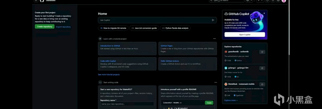
Task: Open the three-dot menu for tutorial project section
Action: pyautogui.click(x=214, y=39)
